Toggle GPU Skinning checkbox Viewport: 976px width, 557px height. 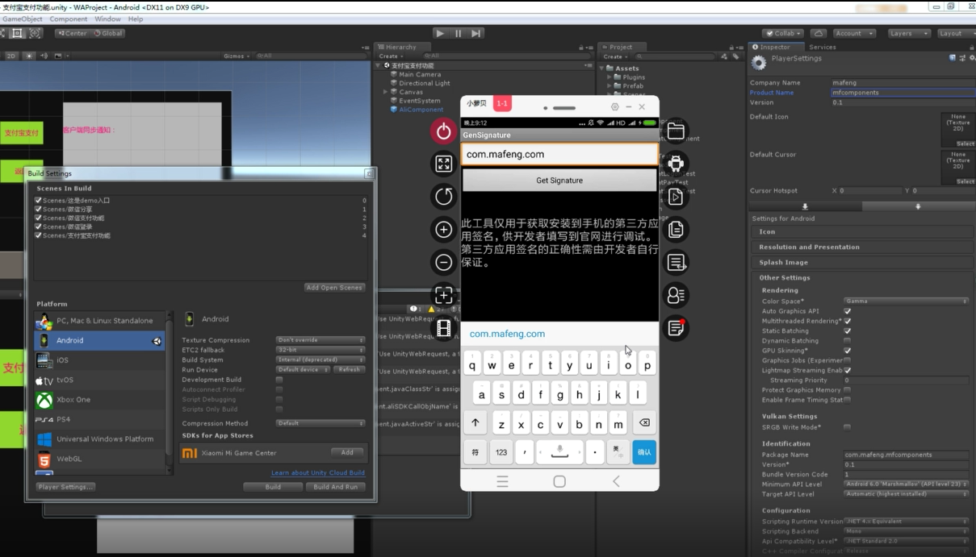(847, 351)
